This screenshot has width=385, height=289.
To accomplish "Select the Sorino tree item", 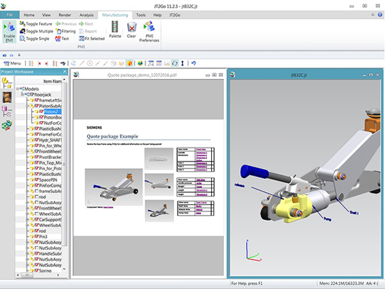I will 45,270.
